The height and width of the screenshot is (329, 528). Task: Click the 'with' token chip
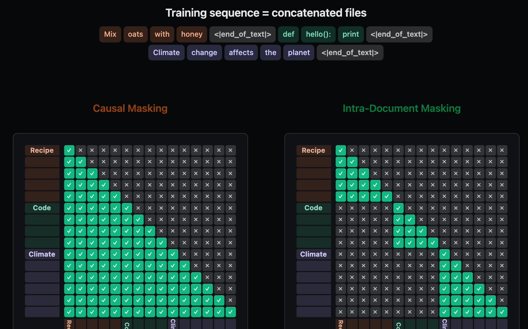coord(162,34)
